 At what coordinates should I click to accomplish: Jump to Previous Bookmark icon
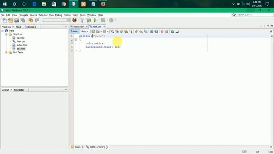(136, 31)
